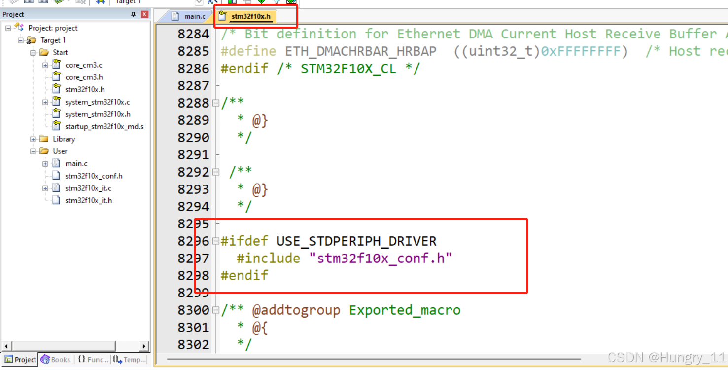Click the core_cm3.c locked file icon
Screen dimensions: 728x370
56,64
